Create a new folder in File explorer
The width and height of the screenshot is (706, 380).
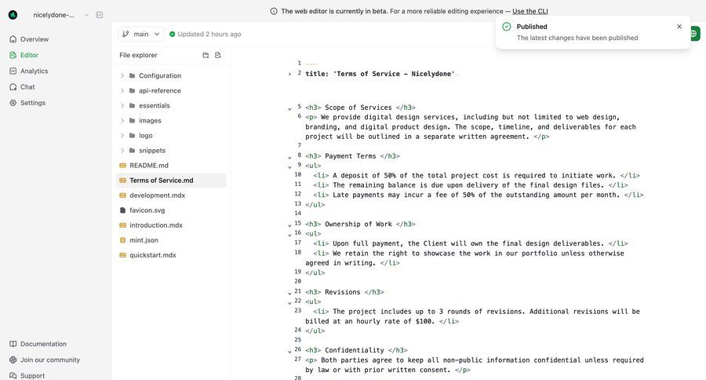coord(206,55)
